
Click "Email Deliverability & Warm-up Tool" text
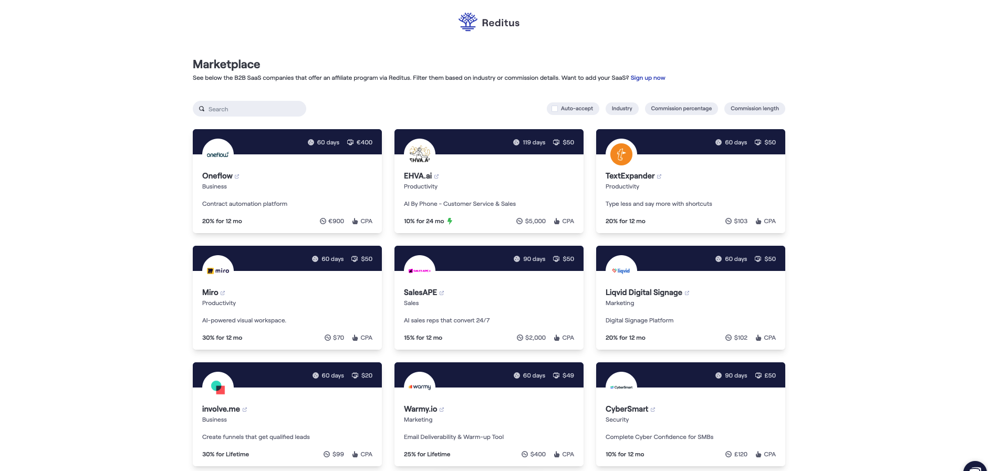[454, 437]
